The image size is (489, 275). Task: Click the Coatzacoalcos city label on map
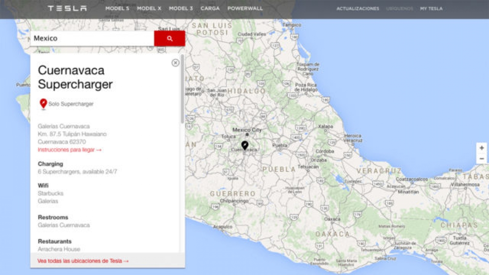click(x=412, y=179)
